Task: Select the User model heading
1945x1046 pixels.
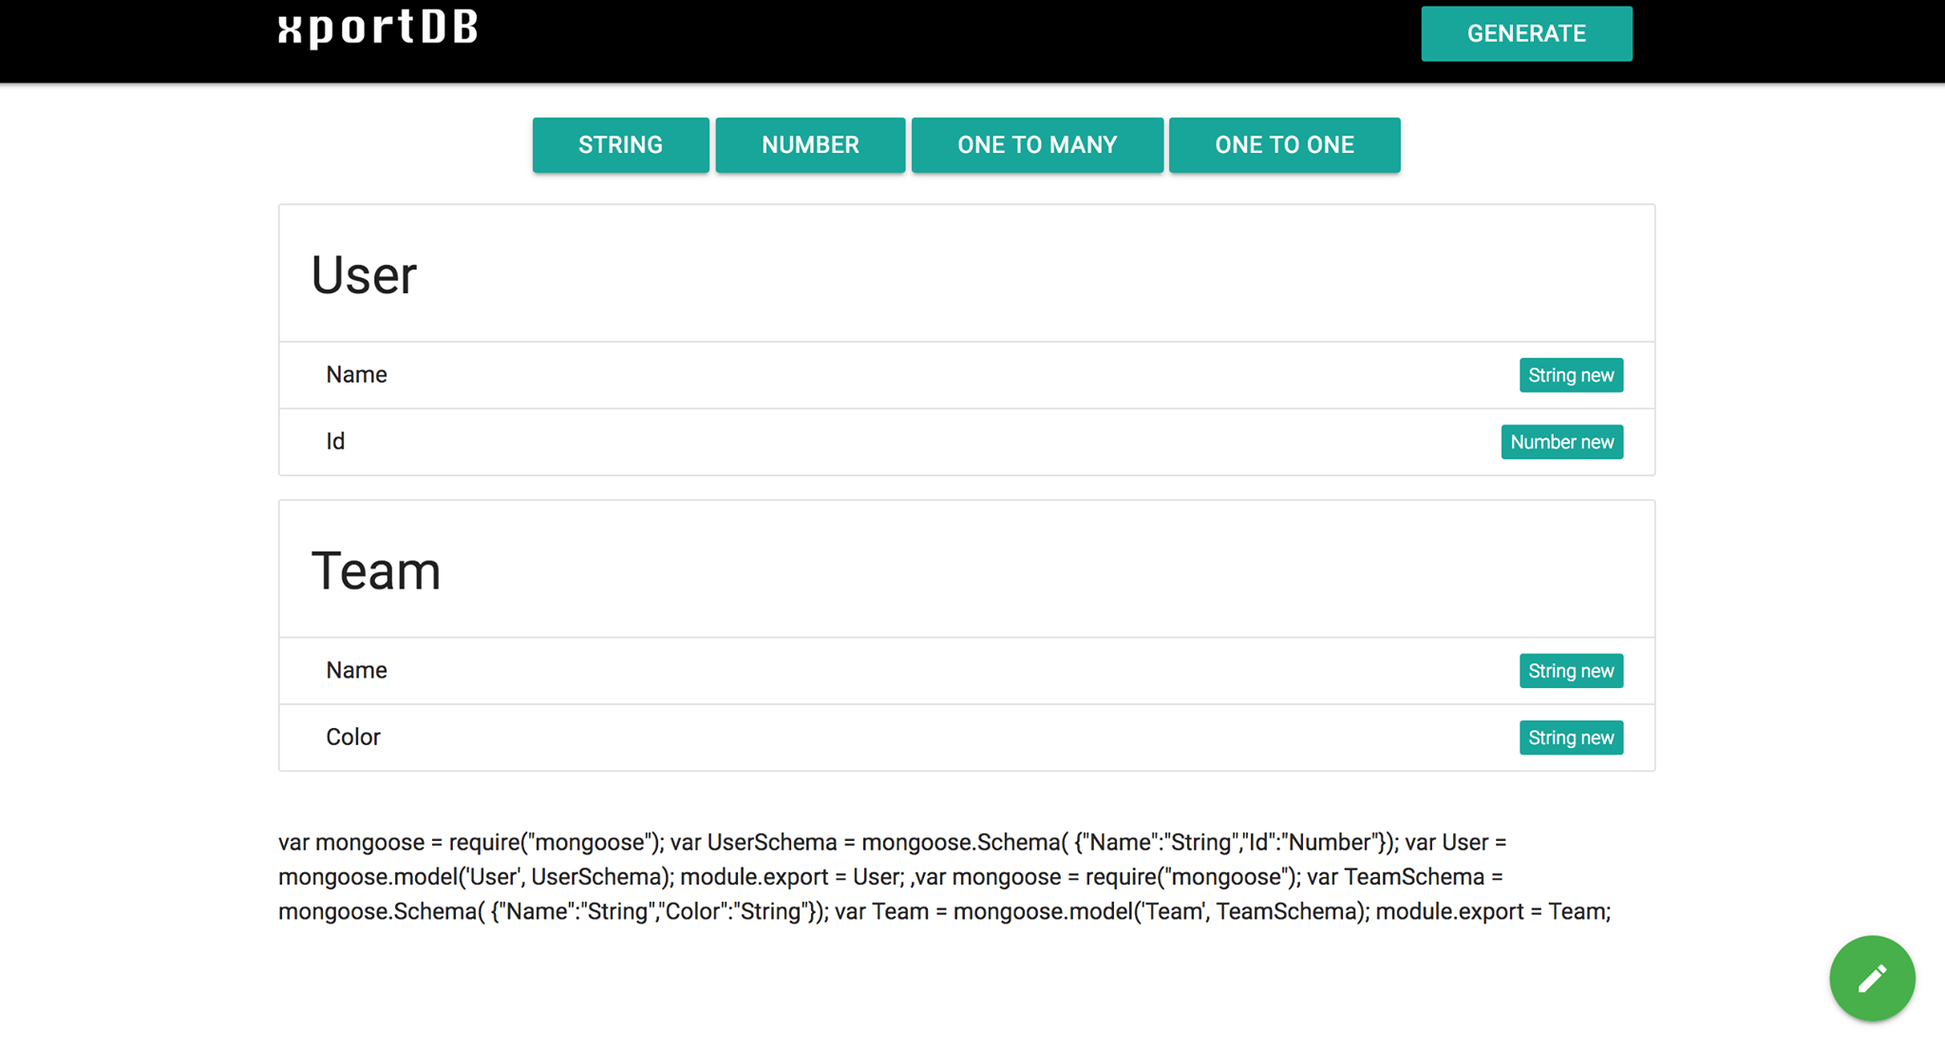Action: pyautogui.click(x=364, y=275)
